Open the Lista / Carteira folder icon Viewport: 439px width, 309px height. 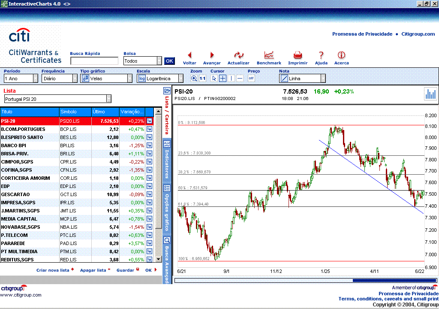[x=167, y=91]
